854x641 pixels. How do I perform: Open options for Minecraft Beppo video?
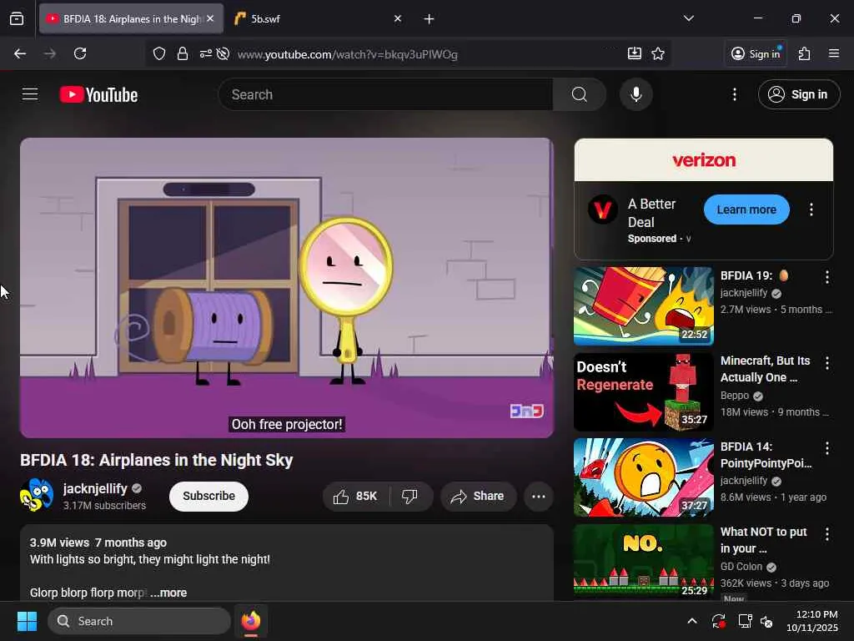(826, 363)
